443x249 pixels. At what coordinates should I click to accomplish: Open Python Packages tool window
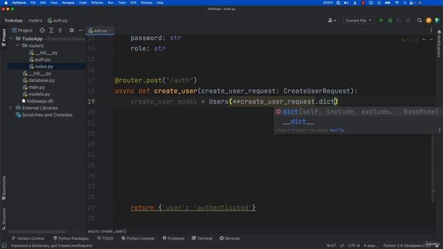71,239
